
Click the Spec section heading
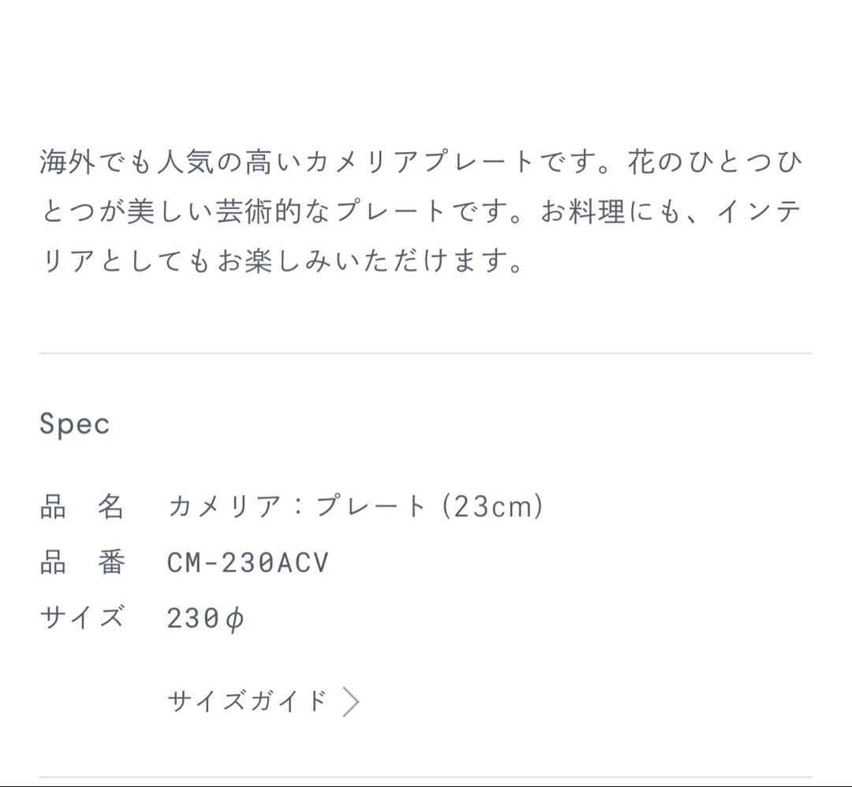(75, 424)
